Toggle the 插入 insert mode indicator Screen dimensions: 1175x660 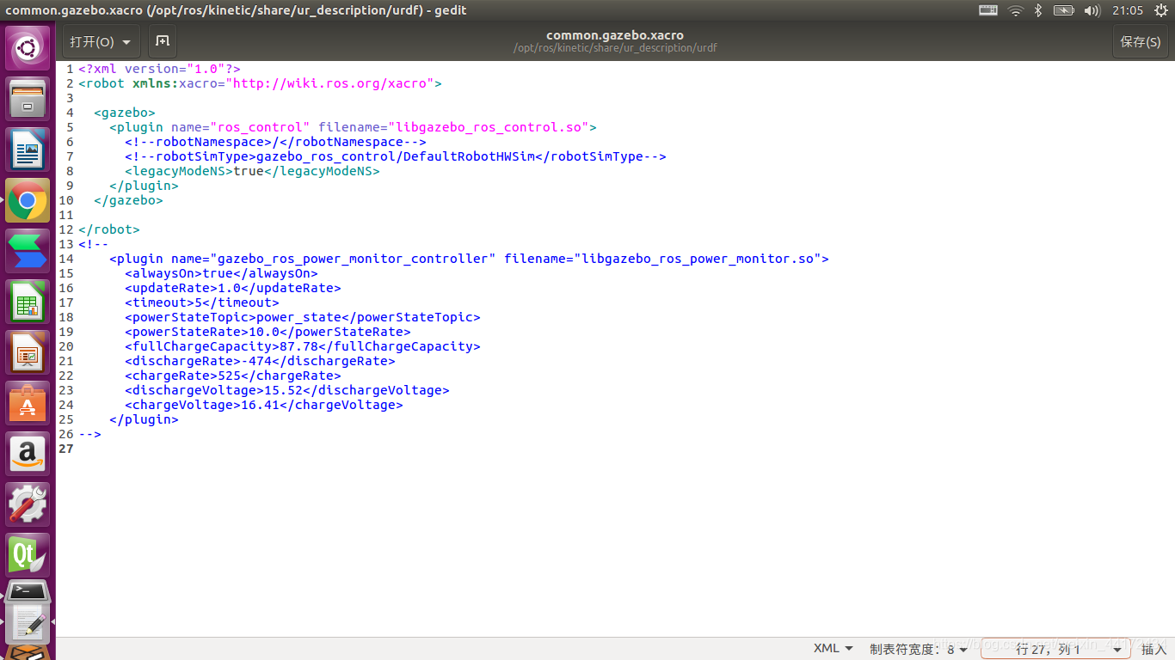coord(1153,650)
